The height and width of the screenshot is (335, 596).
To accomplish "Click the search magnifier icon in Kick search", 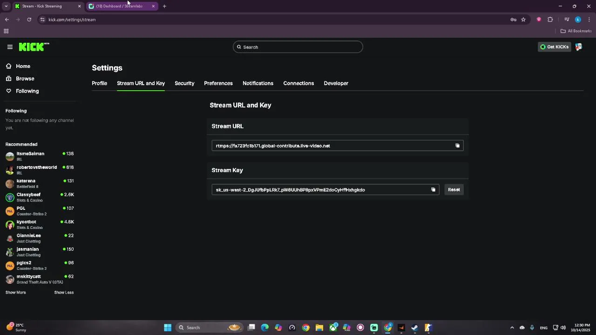I will point(239,47).
